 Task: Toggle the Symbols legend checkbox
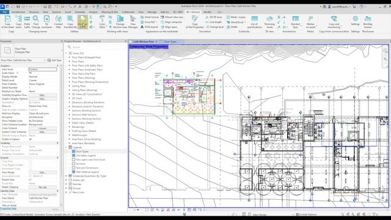coord(73,164)
